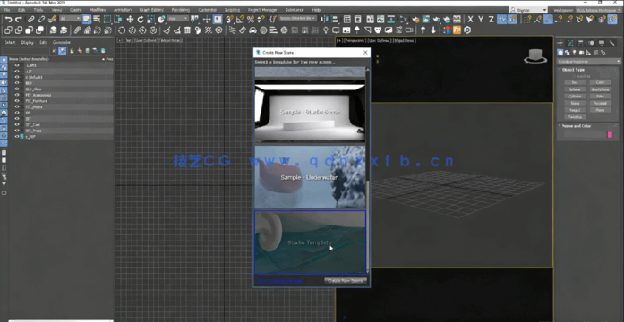Toggle the 3D Snaps button
This screenshot has height=322, width=624.
tap(229, 19)
